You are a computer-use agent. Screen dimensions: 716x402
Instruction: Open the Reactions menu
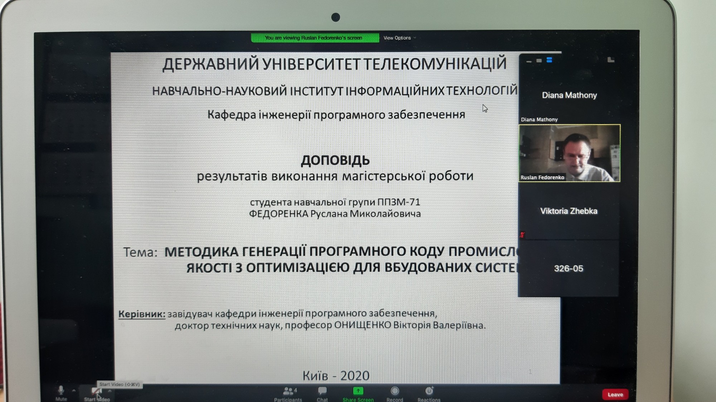(429, 394)
